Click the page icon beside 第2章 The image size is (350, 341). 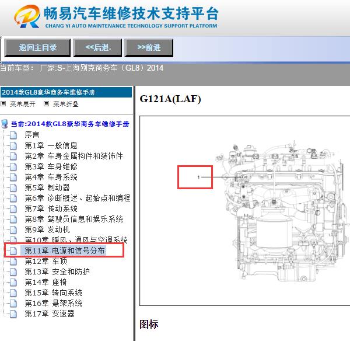(13, 156)
